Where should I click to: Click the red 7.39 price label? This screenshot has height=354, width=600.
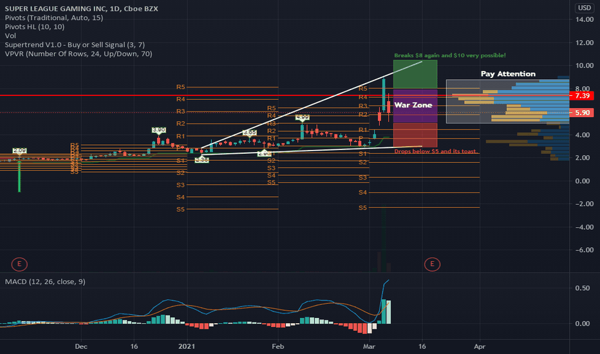coord(581,96)
